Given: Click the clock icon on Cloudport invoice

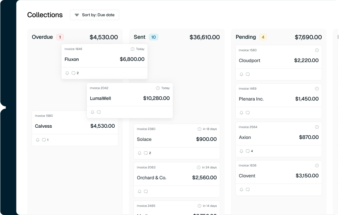Looking at the screenshot, I should (x=317, y=50).
